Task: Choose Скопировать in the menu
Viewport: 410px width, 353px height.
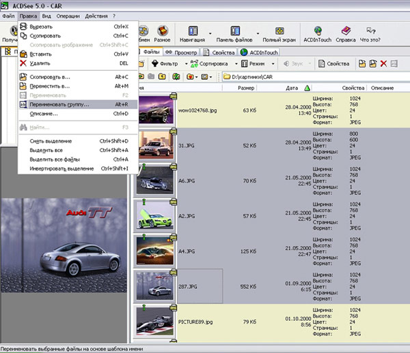Action: pyautogui.click(x=78, y=35)
